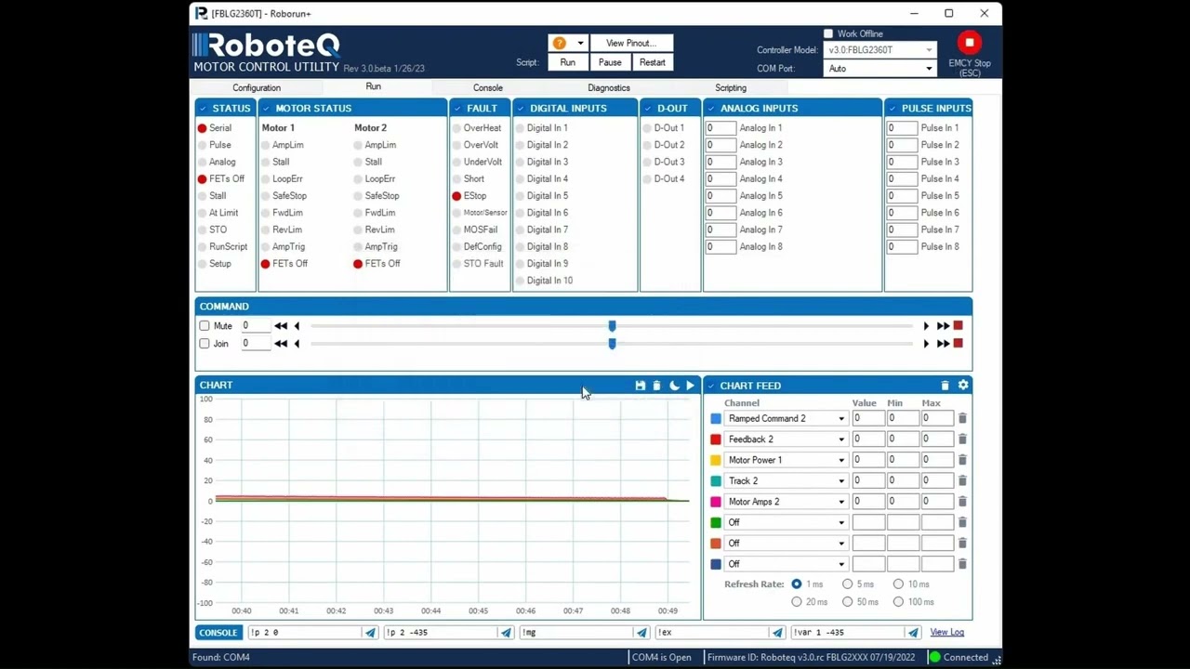Screen dimensions: 1190x669
Task: Toggle chart dark mode moon icon
Action: [674, 386]
